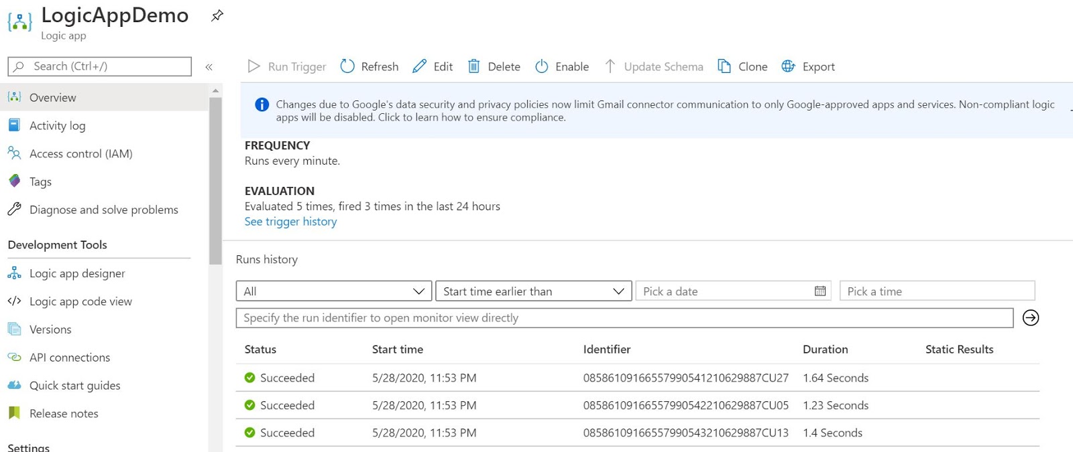1073x452 pixels.
Task: Click sidebar scrollbar up arrow
Action: tap(215, 90)
